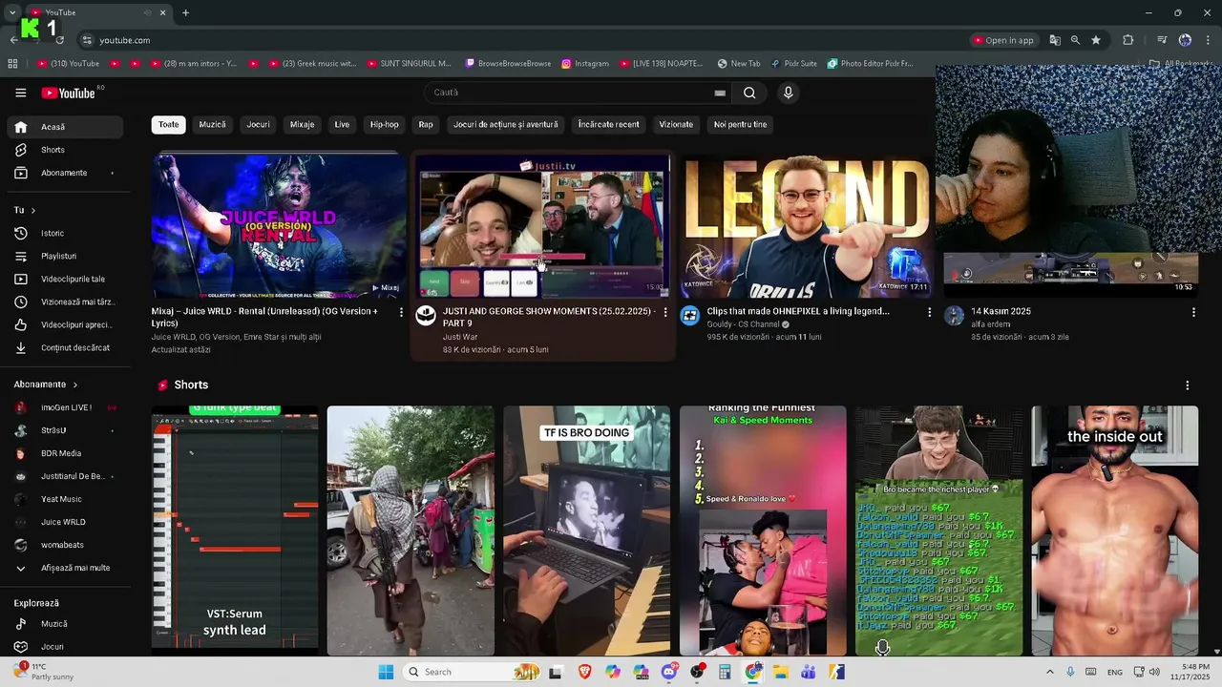
Task: Select the Rap filter chip
Action: point(426,125)
